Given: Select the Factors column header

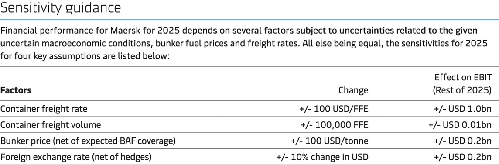Looking at the screenshot, I should tap(16, 90).
